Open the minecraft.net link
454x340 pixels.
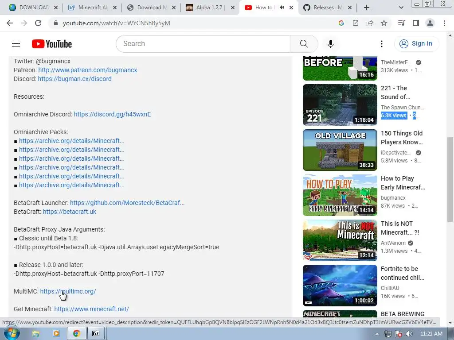[x=91, y=309]
